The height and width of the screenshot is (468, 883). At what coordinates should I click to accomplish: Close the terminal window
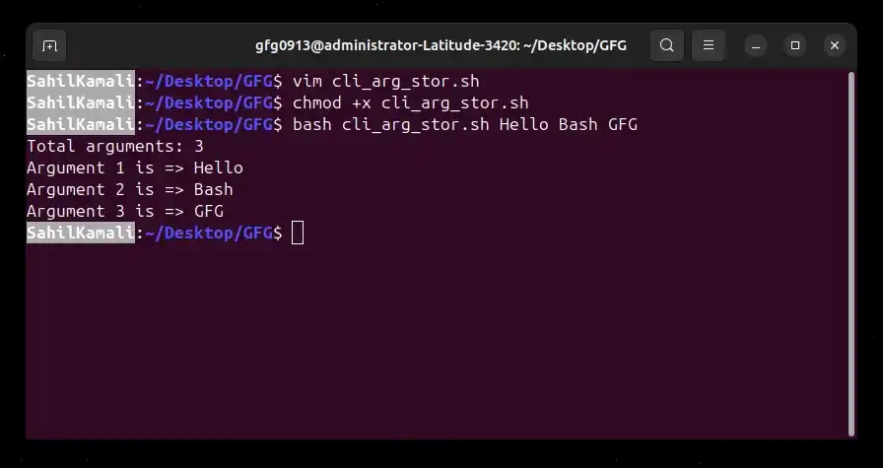tap(835, 45)
